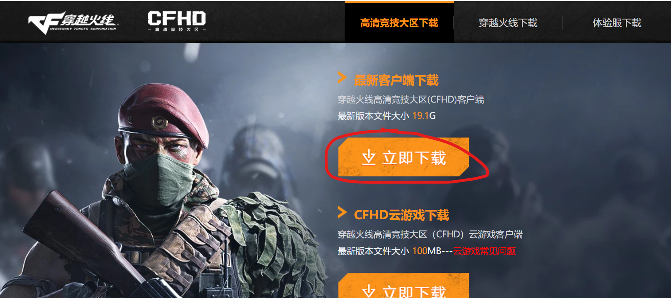Click the orange chevron beside 最新客户端下载
This screenshot has width=671, height=298.
click(342, 78)
